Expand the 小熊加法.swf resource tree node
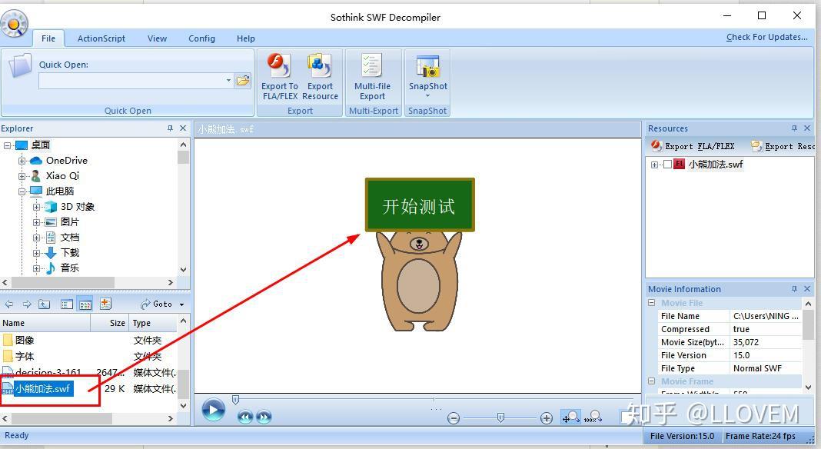This screenshot has height=449, width=821. click(654, 165)
